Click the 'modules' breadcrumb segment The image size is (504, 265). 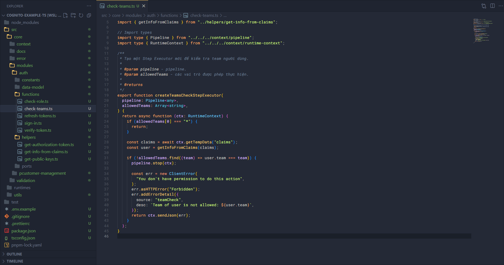tap(133, 16)
